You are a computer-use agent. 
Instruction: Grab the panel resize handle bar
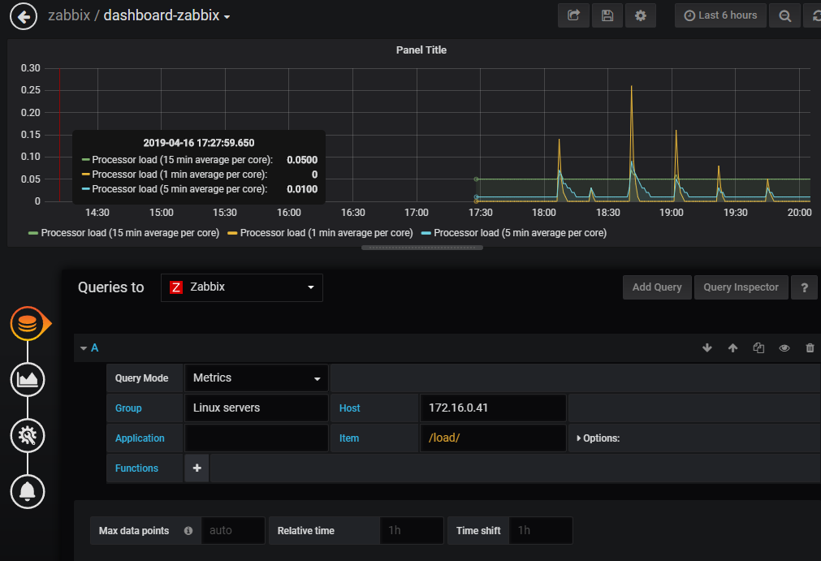click(x=422, y=248)
